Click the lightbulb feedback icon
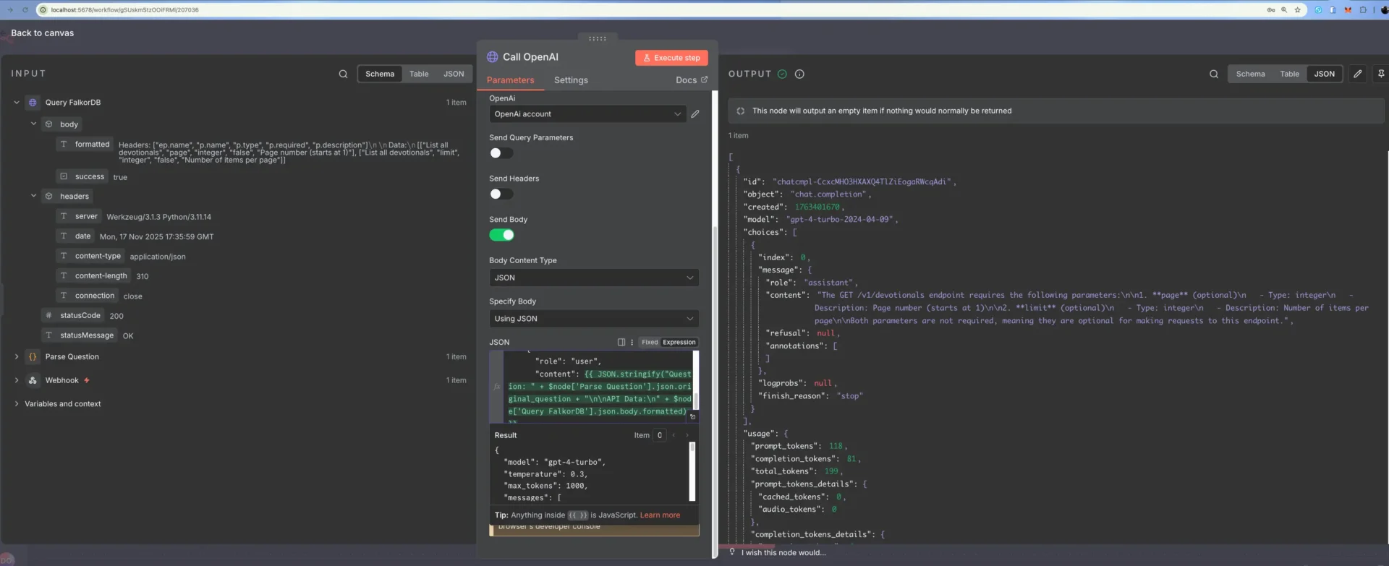 click(732, 552)
